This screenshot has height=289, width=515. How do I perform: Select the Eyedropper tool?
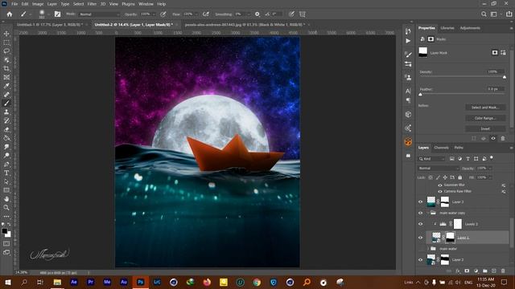(6, 86)
